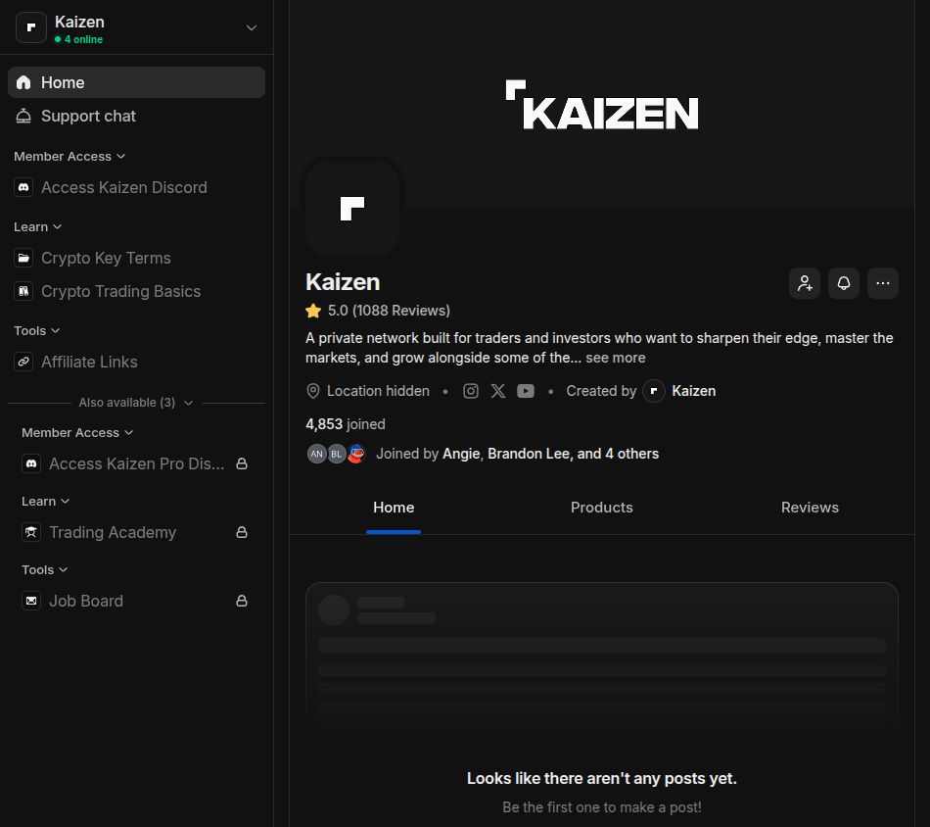Collapse the Also available (3) section

pos(136,403)
